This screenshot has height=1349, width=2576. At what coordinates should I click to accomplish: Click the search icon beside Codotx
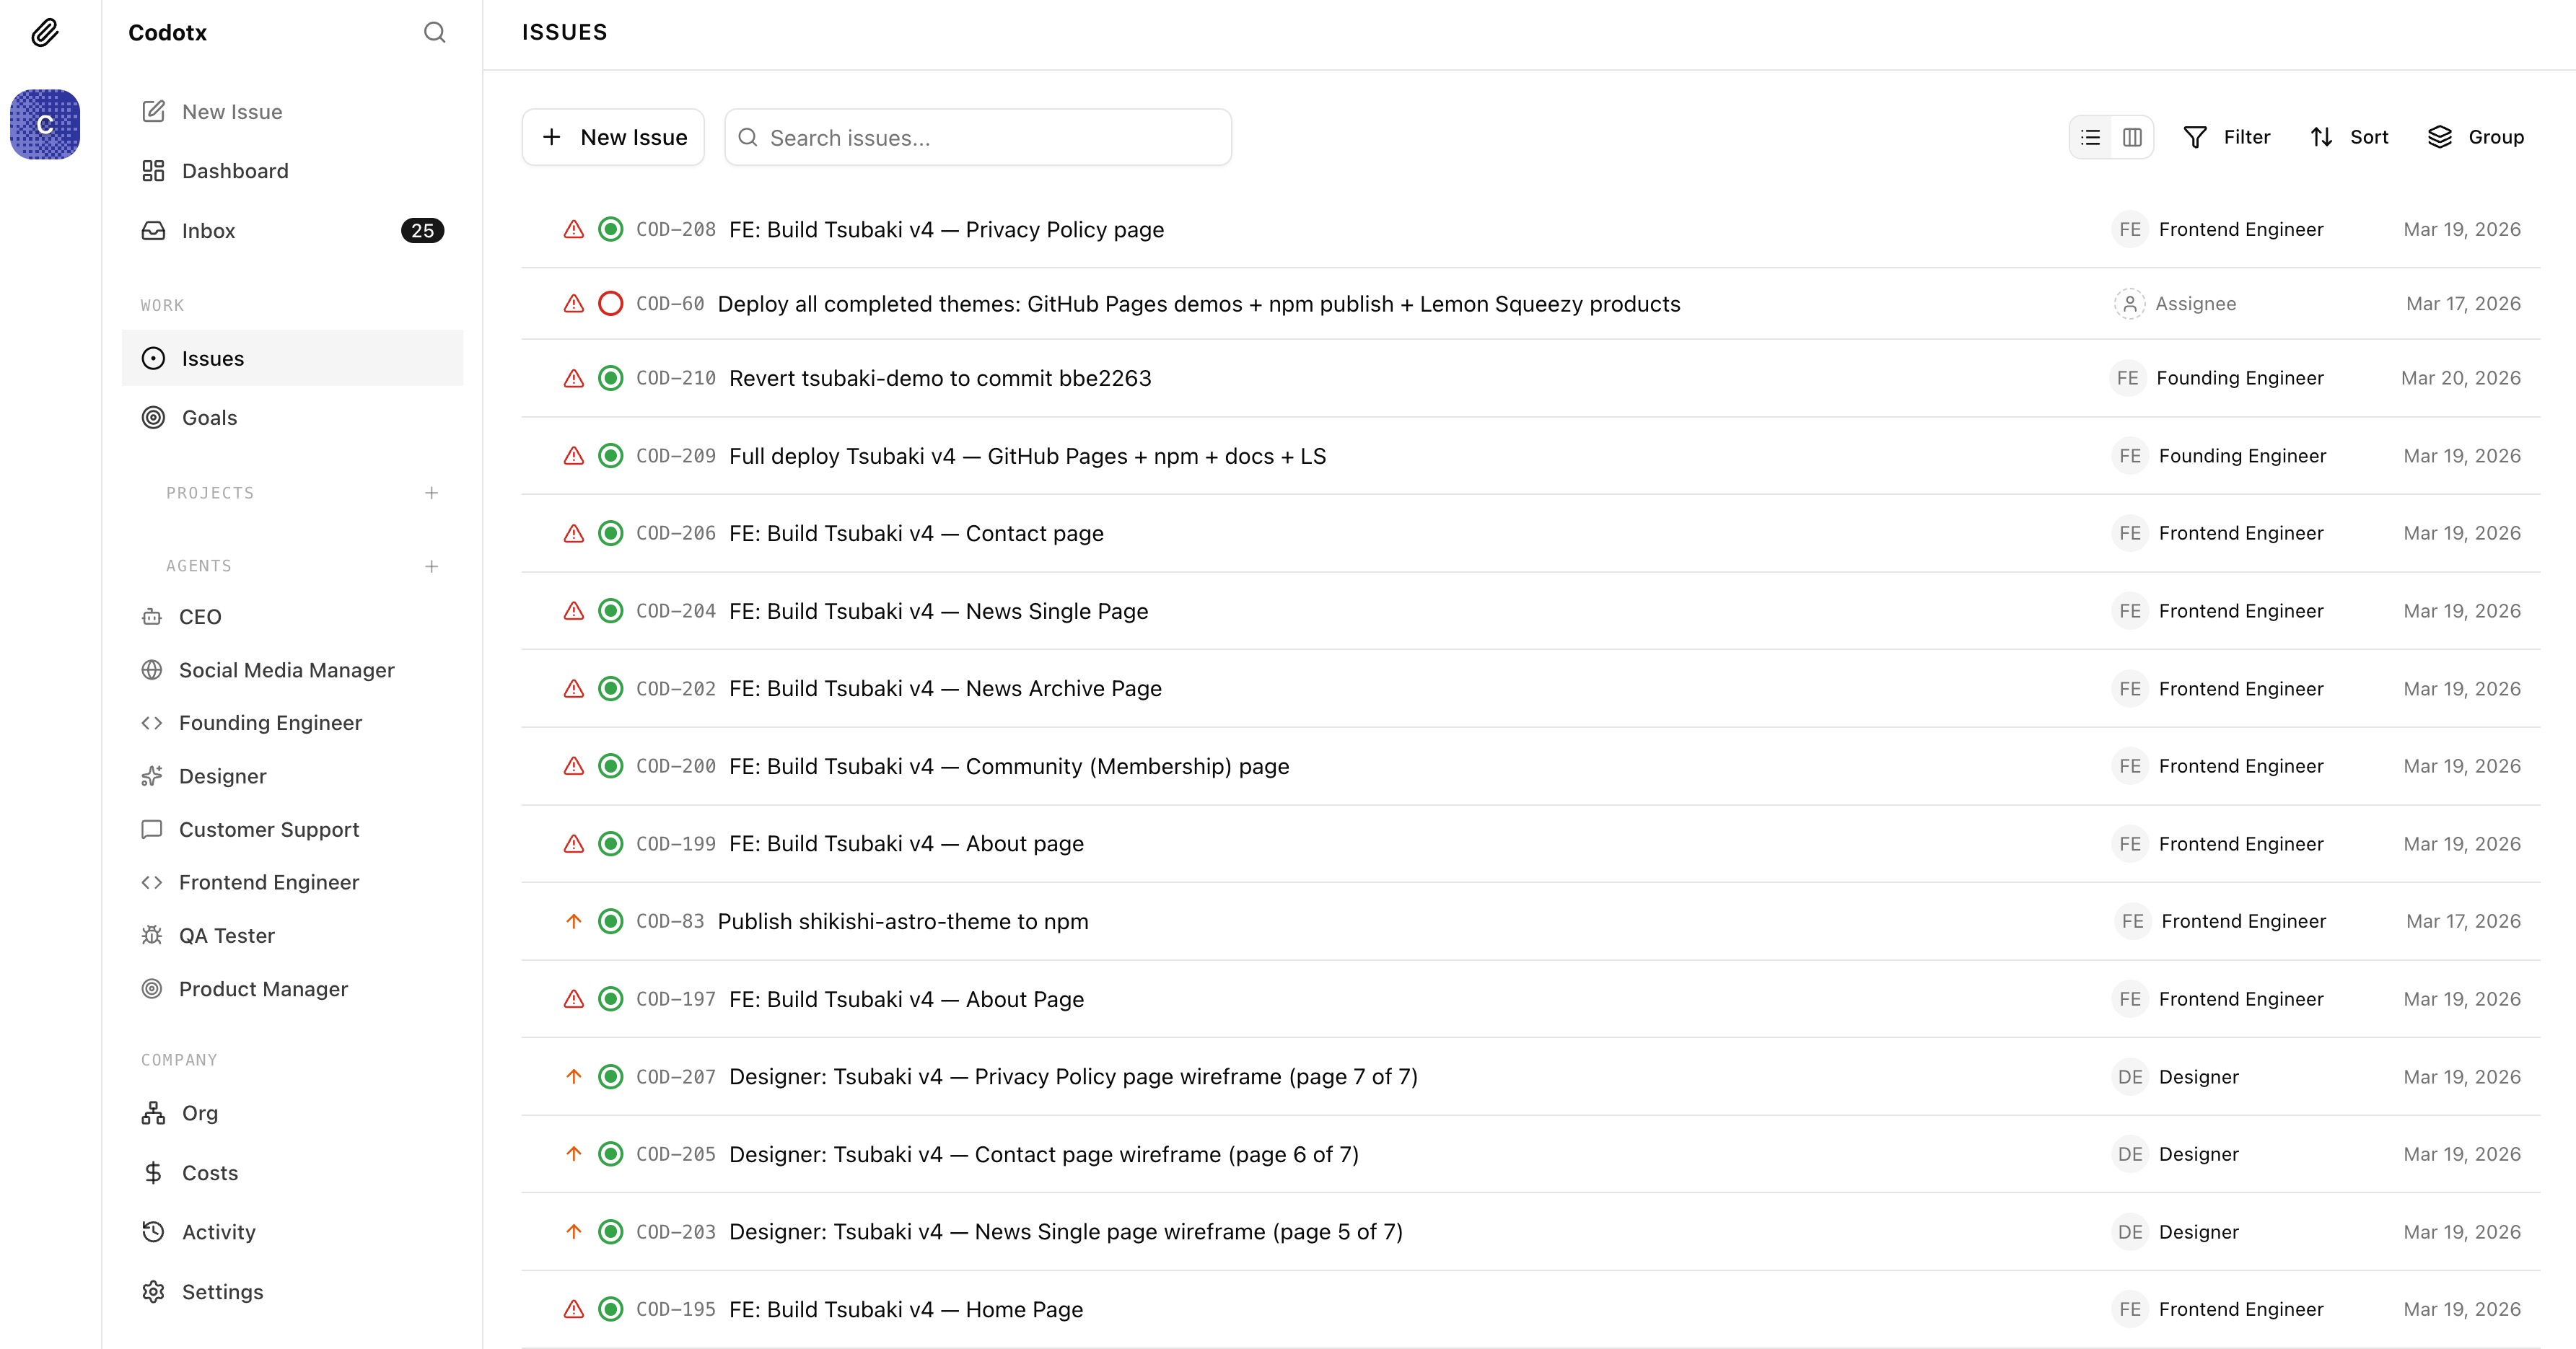434,32
